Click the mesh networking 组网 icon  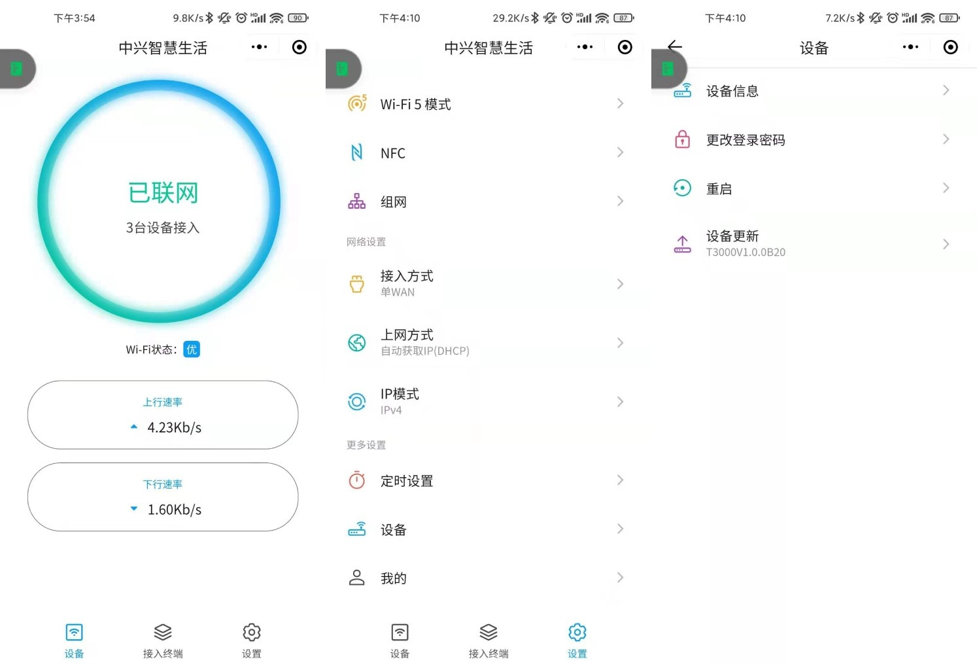[x=357, y=201]
